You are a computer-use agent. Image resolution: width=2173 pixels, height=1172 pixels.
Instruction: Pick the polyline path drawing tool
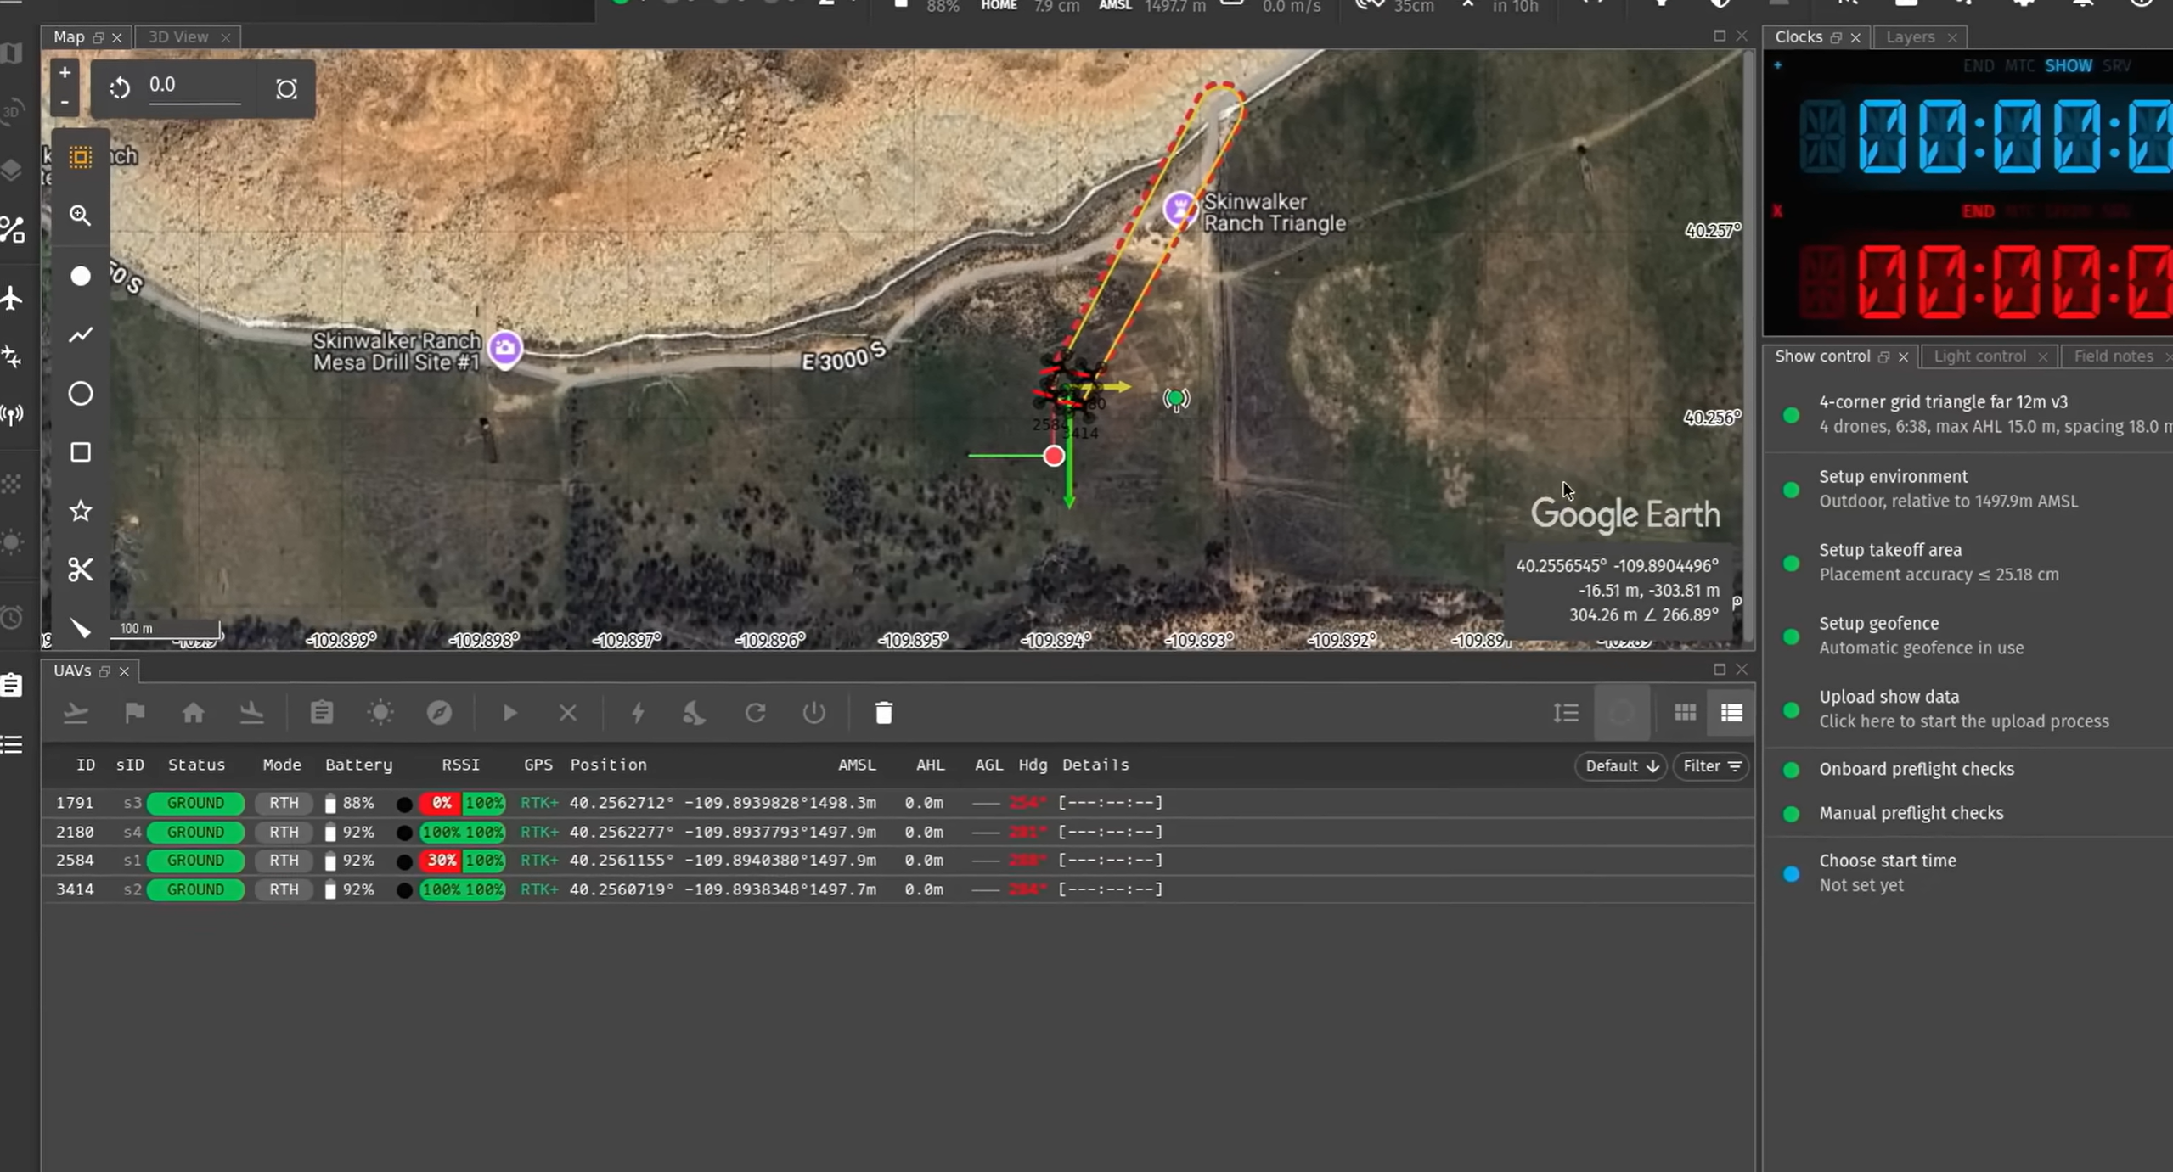(x=81, y=335)
